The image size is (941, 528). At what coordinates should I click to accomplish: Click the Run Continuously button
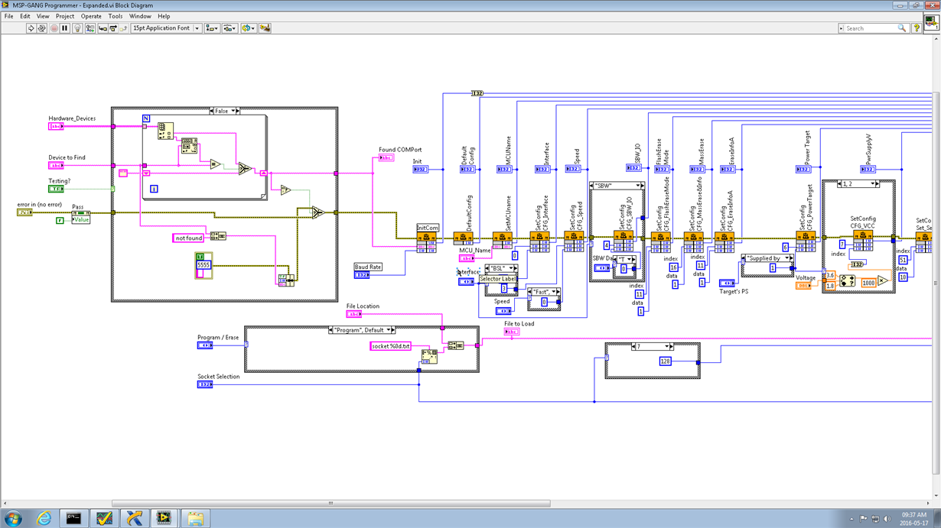click(42, 28)
